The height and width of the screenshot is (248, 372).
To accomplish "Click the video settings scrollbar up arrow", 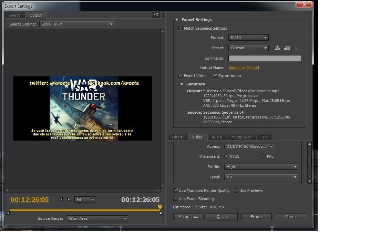I will [x=309, y=144].
